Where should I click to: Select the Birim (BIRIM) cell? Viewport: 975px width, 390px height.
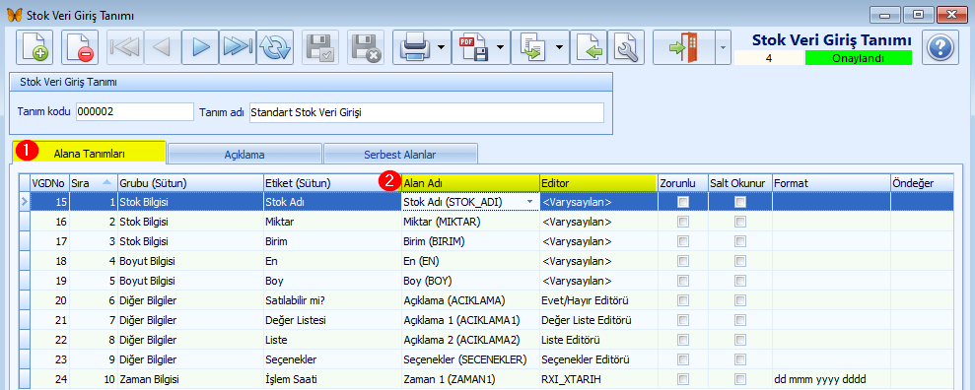coord(470,241)
